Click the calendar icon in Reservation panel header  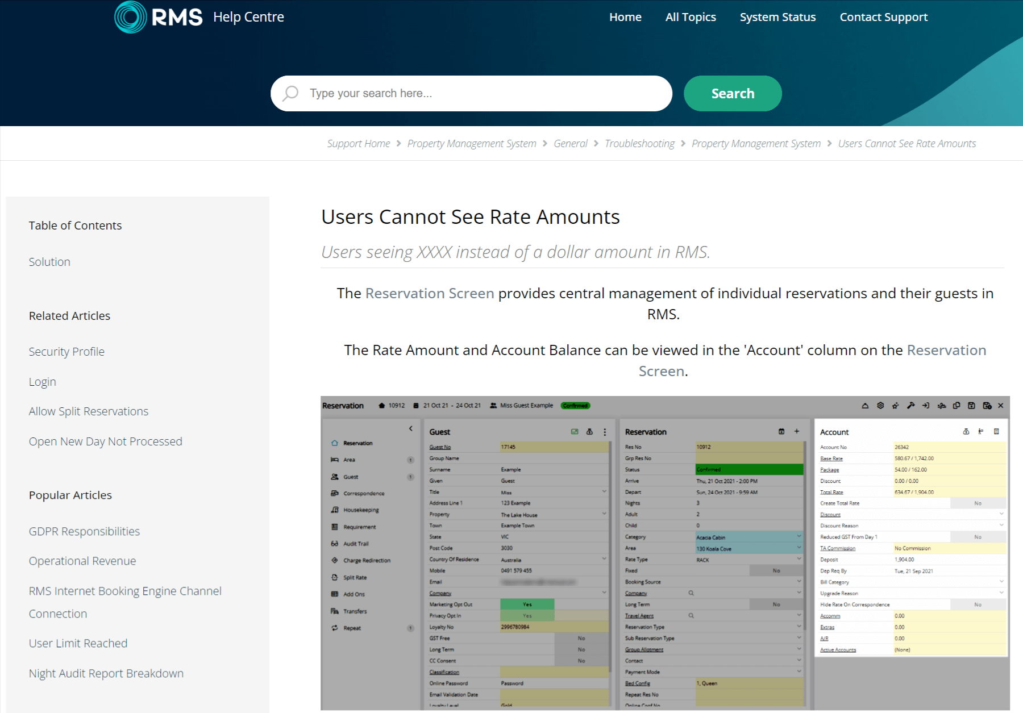[x=781, y=432]
